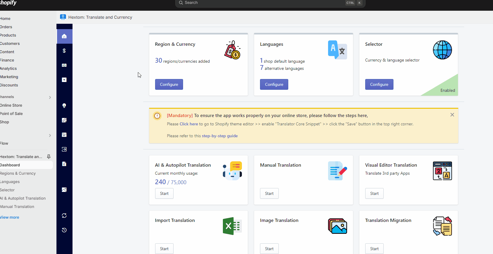Viewport: 493px width, 254px height.
Task: Start Image Translation
Action: [x=269, y=249]
